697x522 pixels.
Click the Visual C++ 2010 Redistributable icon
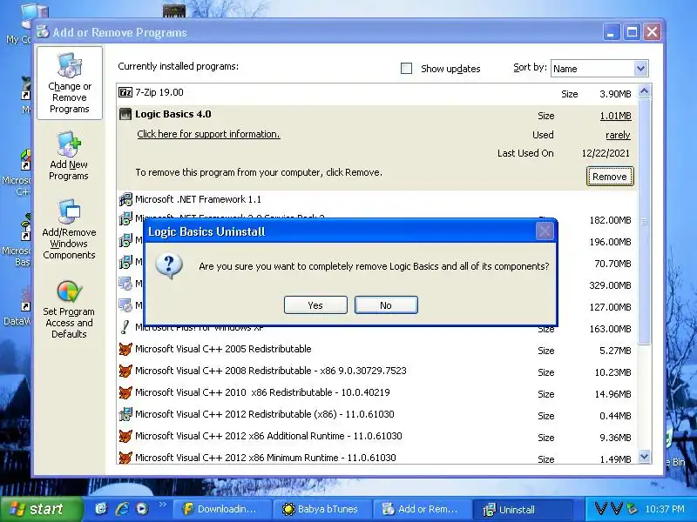pyautogui.click(x=125, y=392)
